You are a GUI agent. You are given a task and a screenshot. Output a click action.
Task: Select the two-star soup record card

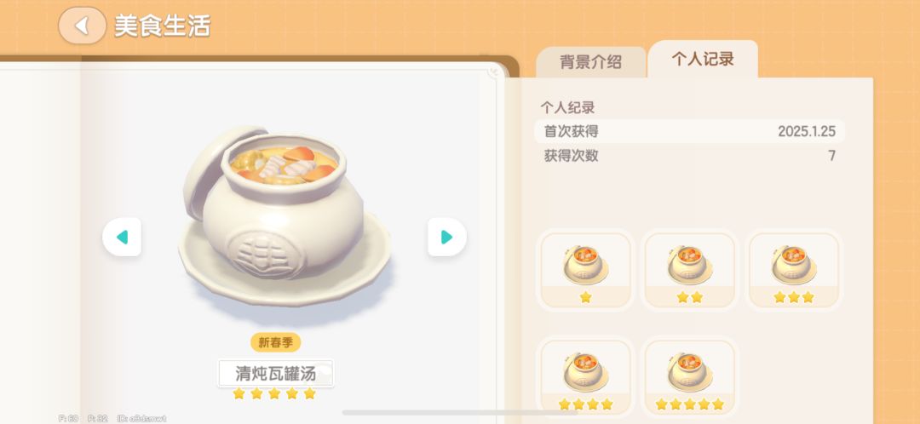(689, 270)
